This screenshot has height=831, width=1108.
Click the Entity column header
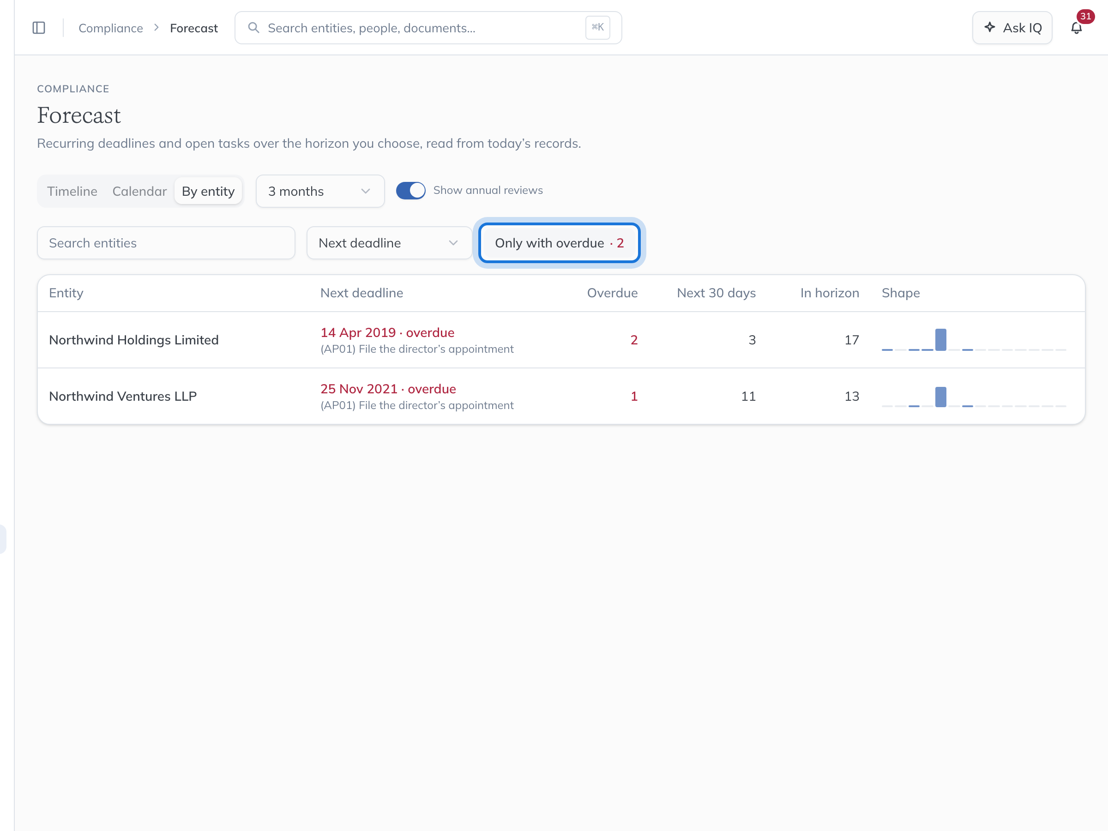pos(66,293)
